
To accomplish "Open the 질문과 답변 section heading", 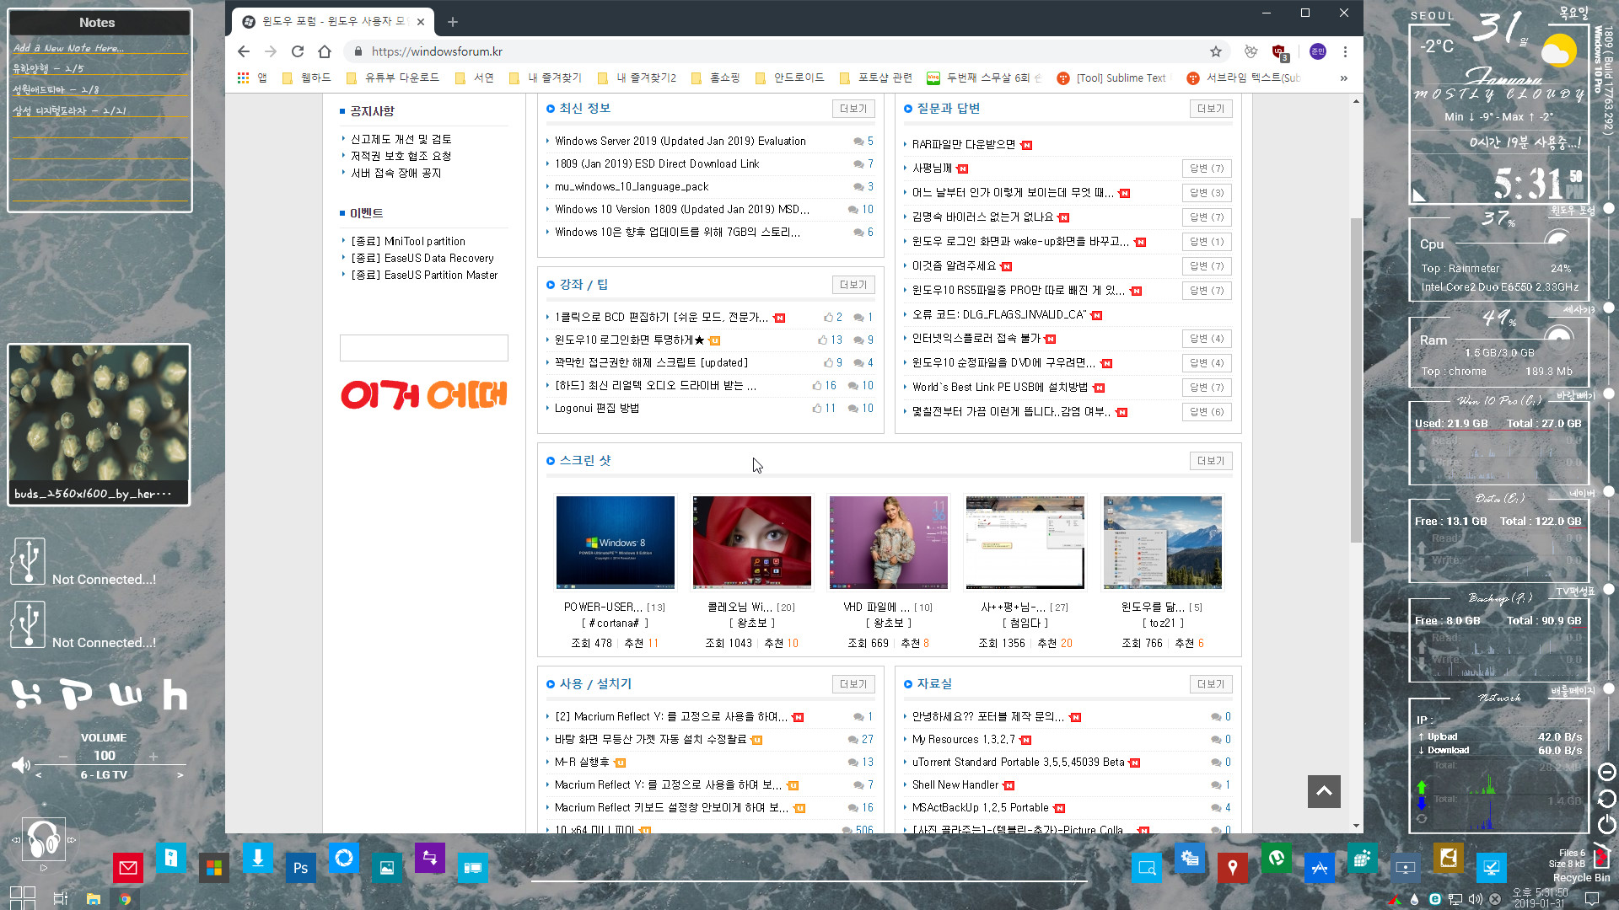I will pyautogui.click(x=948, y=108).
